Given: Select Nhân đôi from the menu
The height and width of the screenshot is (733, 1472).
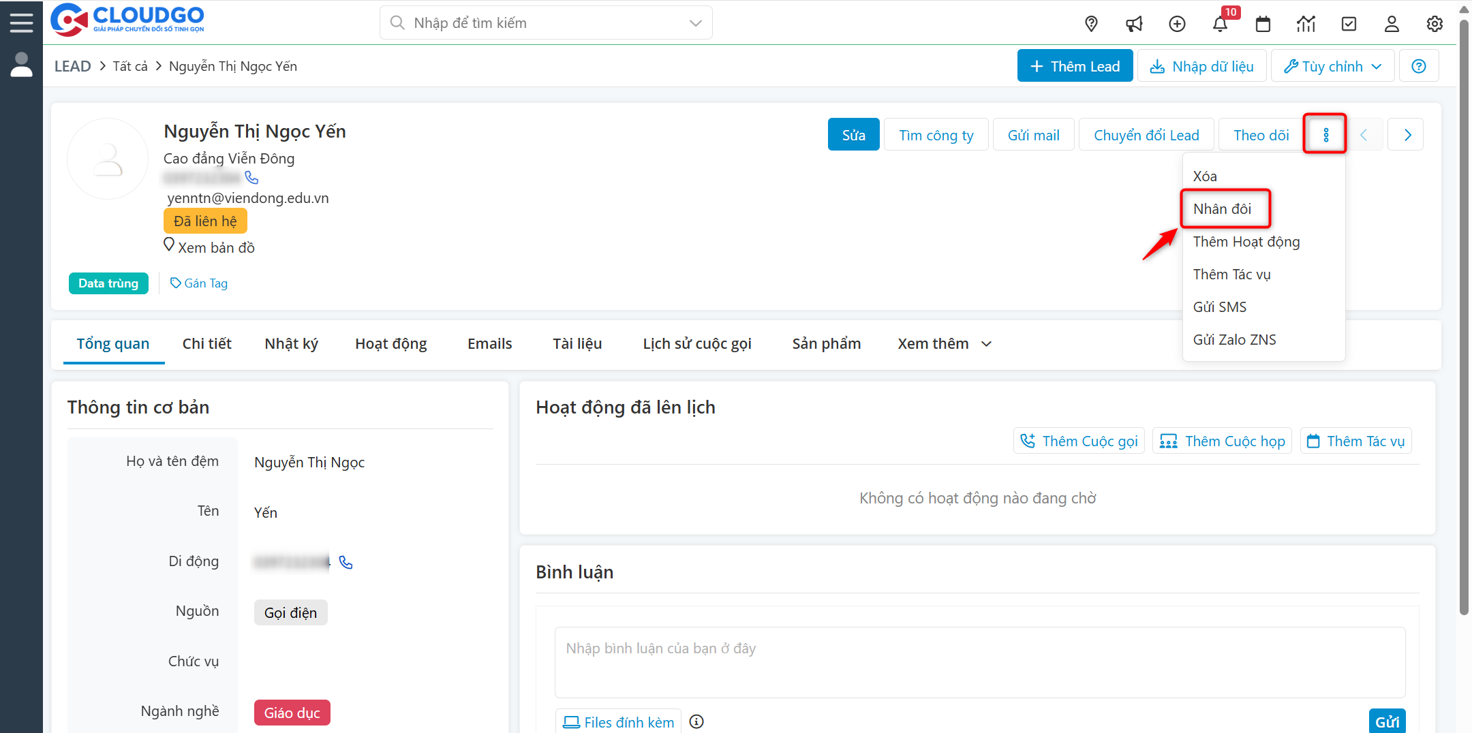Looking at the screenshot, I should (x=1222, y=209).
